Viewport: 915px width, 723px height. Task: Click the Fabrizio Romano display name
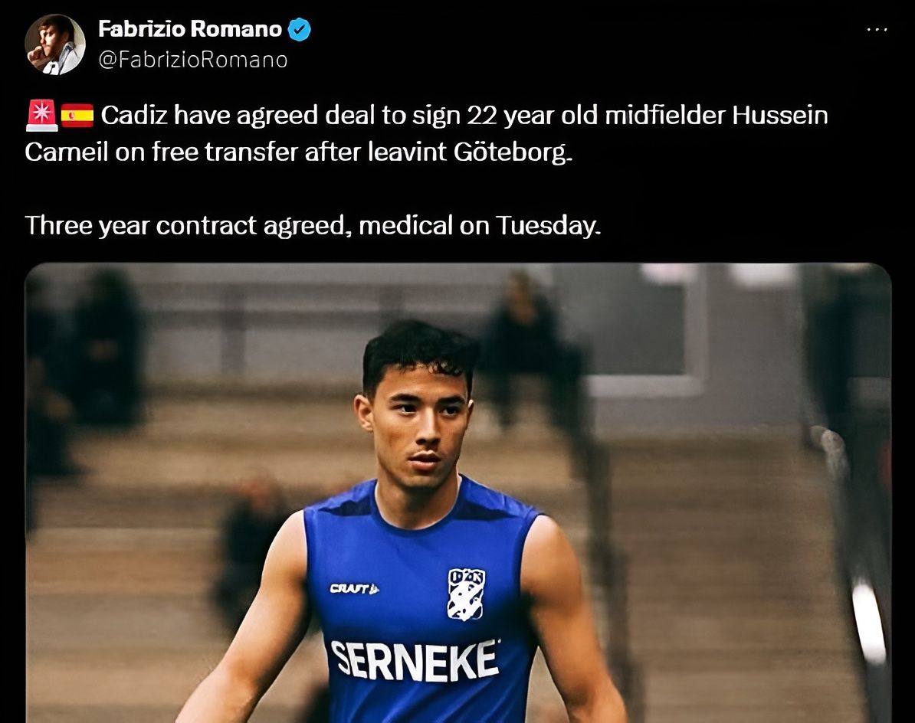[x=190, y=29]
